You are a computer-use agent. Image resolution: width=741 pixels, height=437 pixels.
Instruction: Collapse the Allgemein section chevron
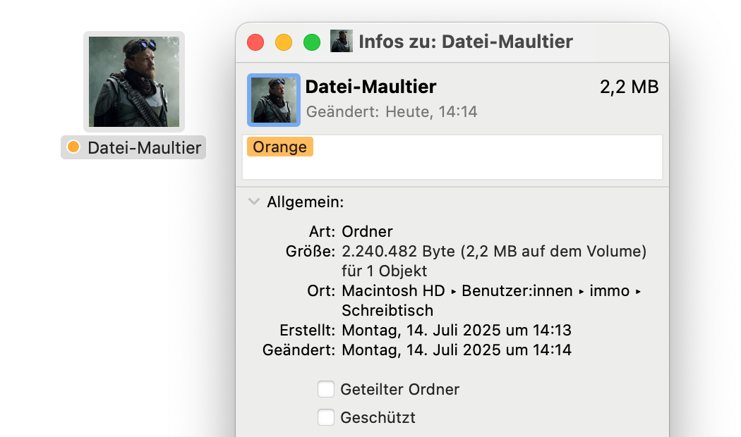[254, 202]
